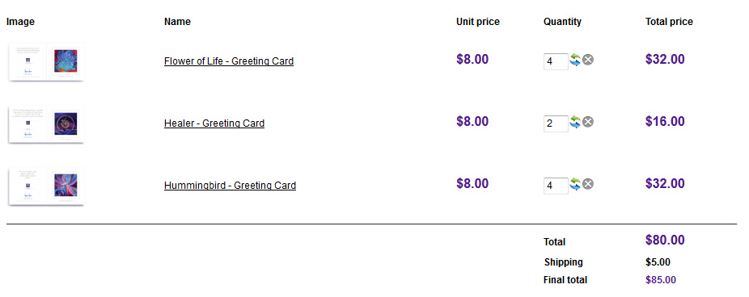Follow the Hummingbird - Greeting Card link

pos(230,185)
